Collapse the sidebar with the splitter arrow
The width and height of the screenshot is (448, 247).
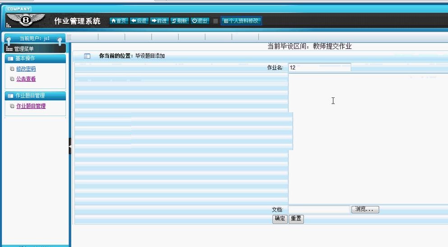70,146
